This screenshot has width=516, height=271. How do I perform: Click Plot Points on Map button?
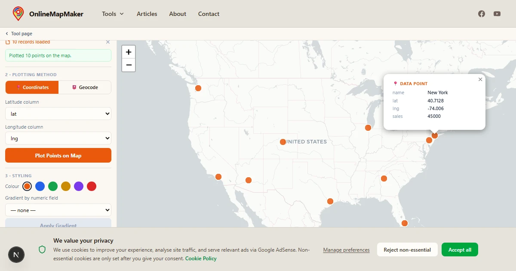pos(58,155)
